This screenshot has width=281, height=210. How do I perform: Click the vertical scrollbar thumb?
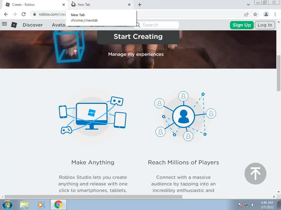pos(279,73)
